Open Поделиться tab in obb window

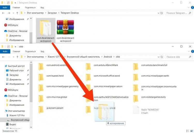tap(30, 51)
